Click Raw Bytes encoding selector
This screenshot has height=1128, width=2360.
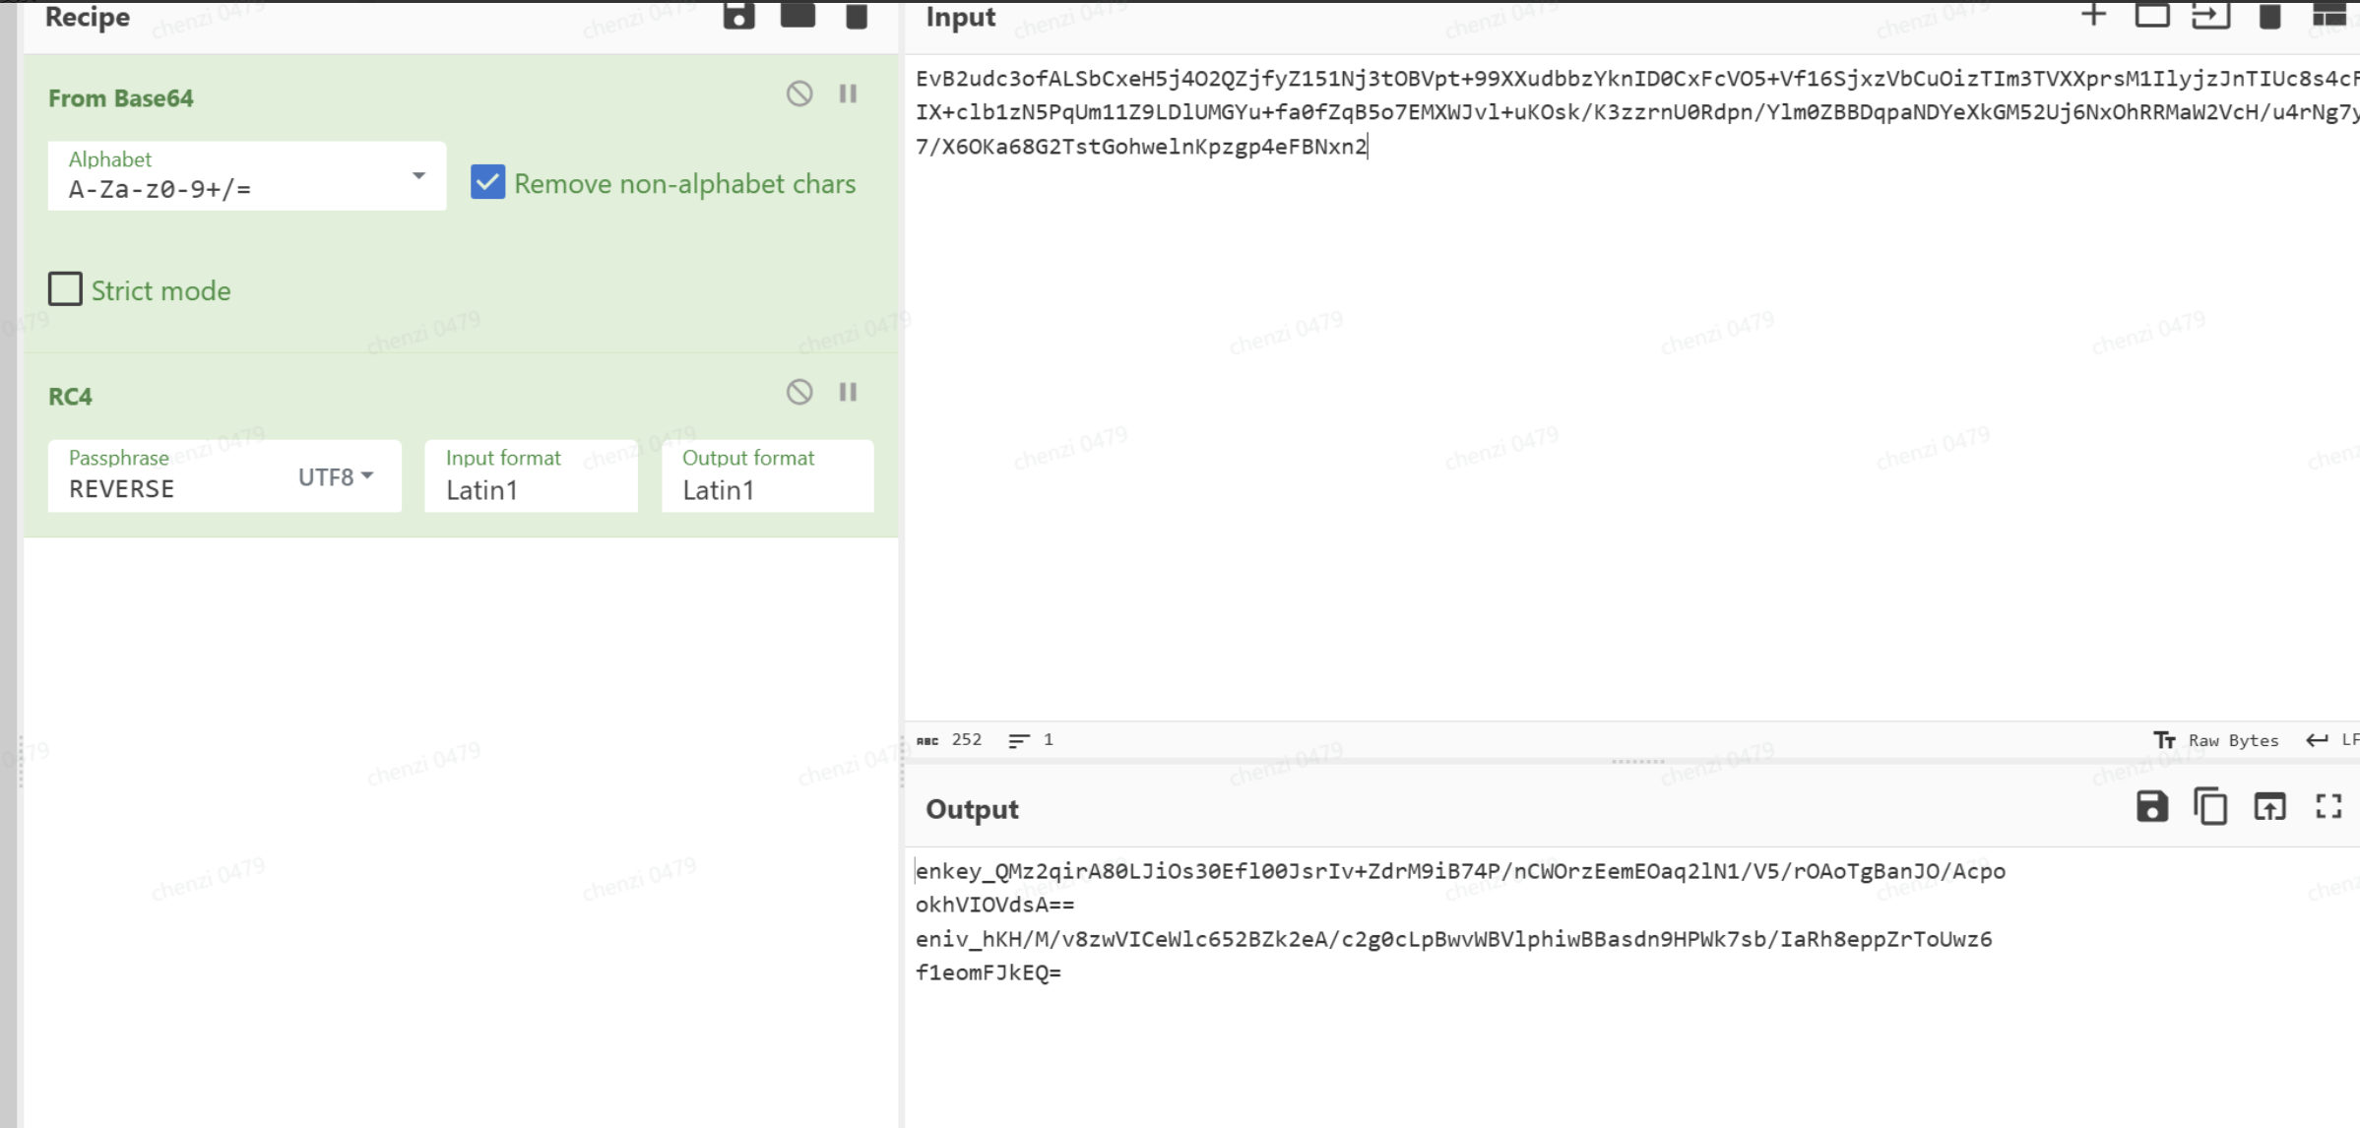pos(2216,740)
